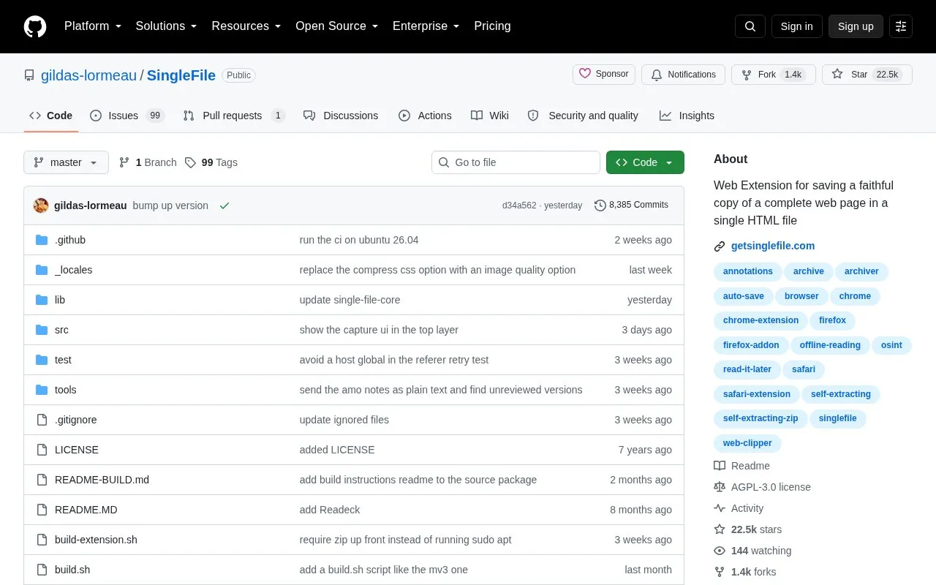Switch to the Issues tab

[128, 116]
